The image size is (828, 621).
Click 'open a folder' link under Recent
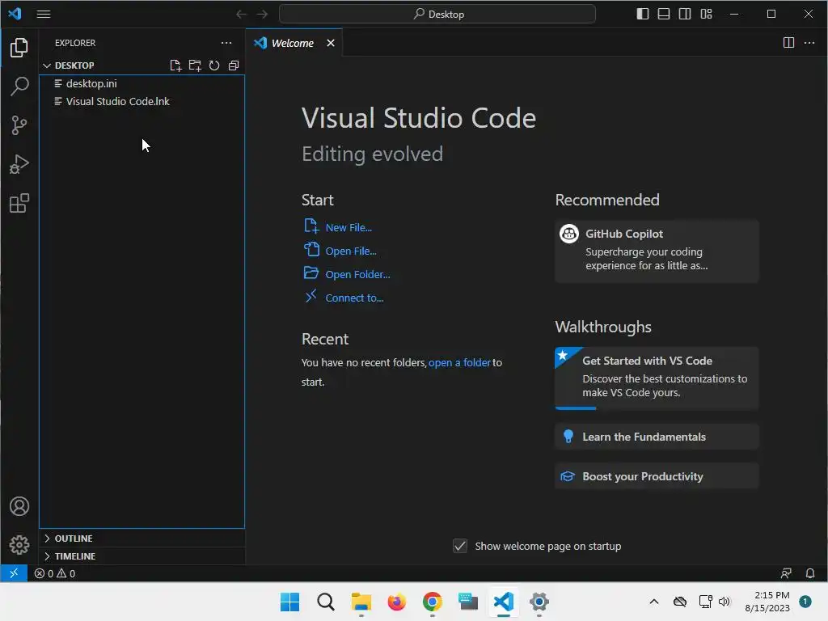click(459, 363)
